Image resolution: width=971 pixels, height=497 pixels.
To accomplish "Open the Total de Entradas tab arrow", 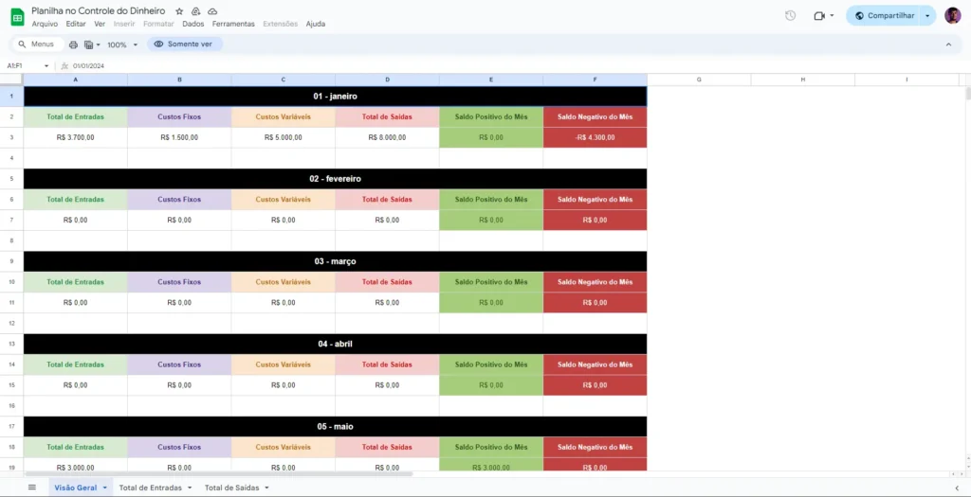I will point(189,488).
